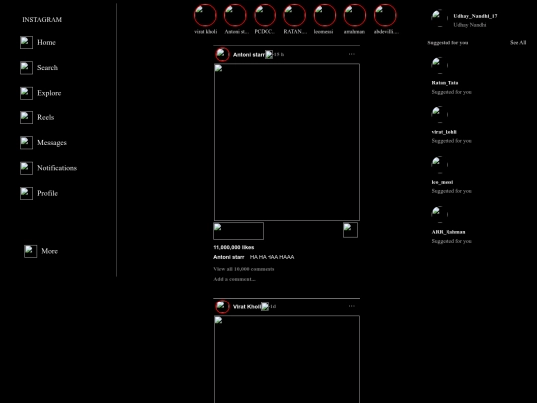Click ARR_Rahman suggested username
The width and height of the screenshot is (537, 403).
point(448,232)
